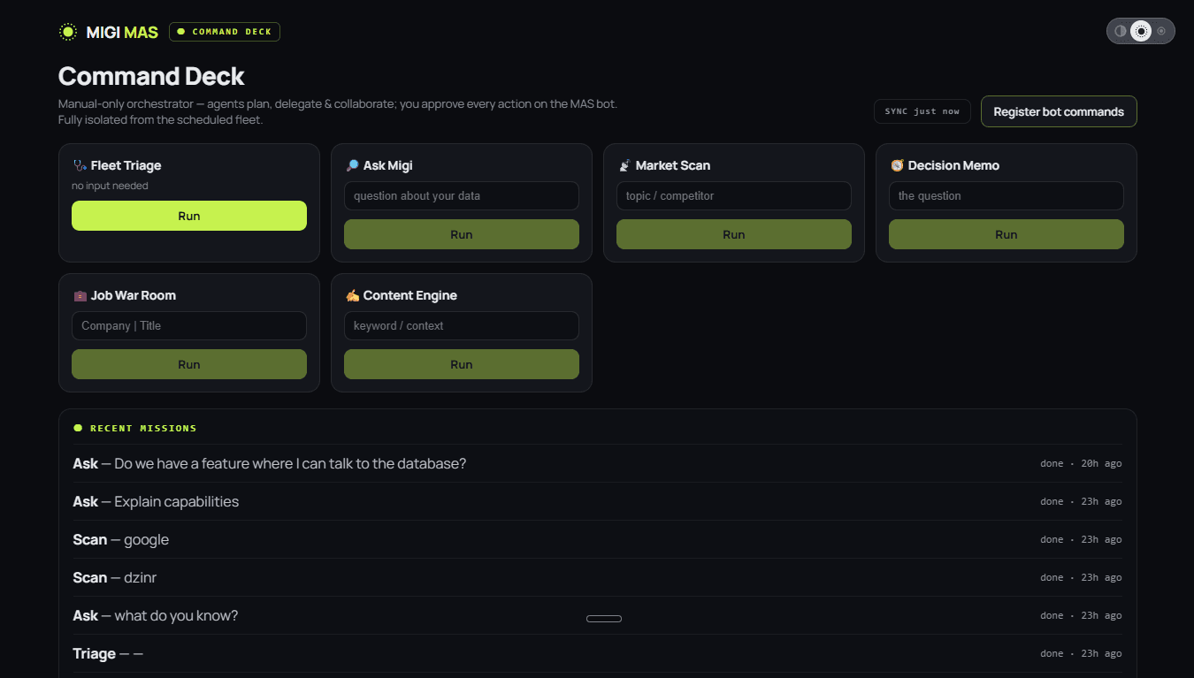Open the 'Scan — google' mission
1194x678 pixels.
tap(597, 539)
